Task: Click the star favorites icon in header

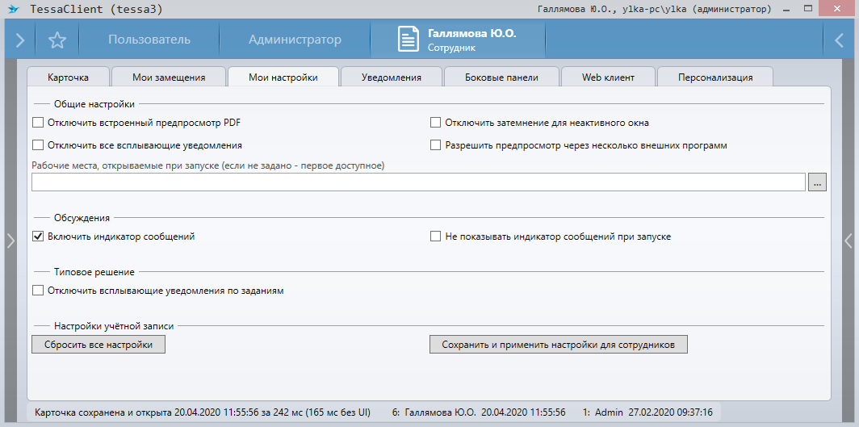Action: coord(57,40)
